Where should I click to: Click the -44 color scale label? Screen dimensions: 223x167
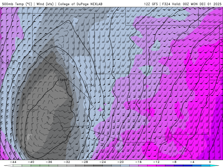click(x=13, y=162)
